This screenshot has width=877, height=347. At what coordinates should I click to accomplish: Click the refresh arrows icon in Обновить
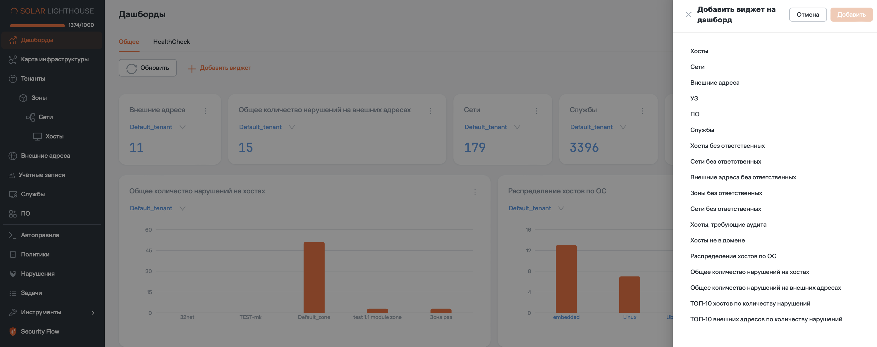coord(131,68)
